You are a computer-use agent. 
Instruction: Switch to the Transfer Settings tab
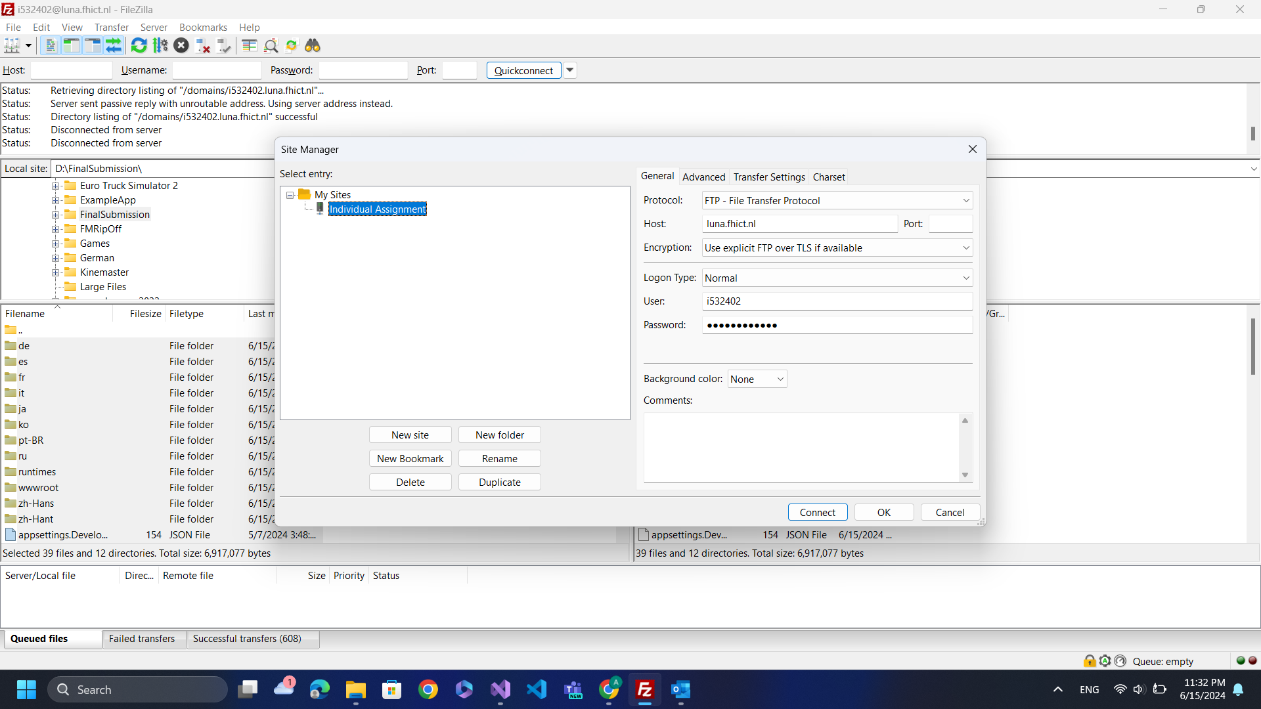click(768, 177)
